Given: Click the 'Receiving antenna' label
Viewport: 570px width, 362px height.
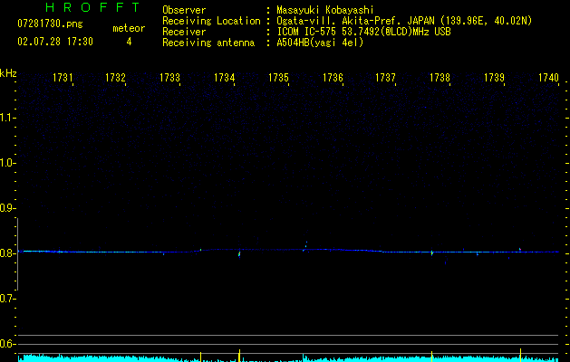Looking at the screenshot, I should (x=208, y=43).
